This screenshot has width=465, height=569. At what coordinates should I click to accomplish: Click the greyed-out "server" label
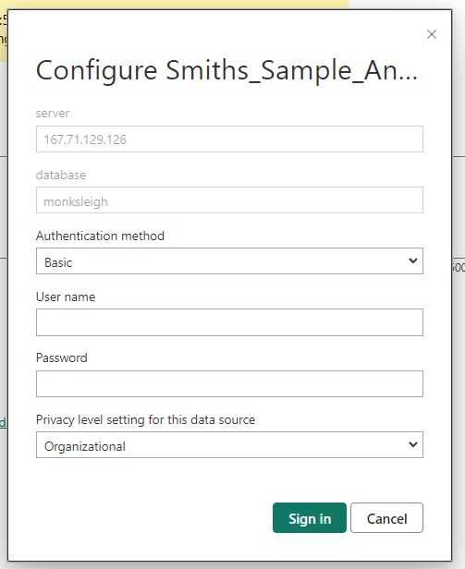(53, 114)
